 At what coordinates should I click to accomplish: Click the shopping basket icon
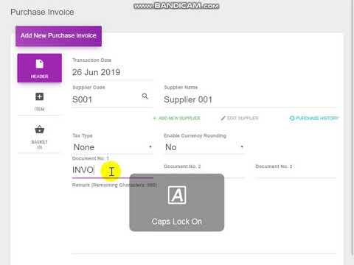point(40,130)
